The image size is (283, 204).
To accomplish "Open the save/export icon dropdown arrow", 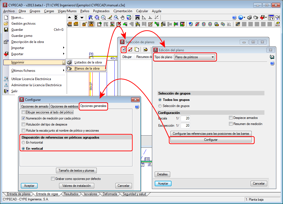I will click(266, 17).
